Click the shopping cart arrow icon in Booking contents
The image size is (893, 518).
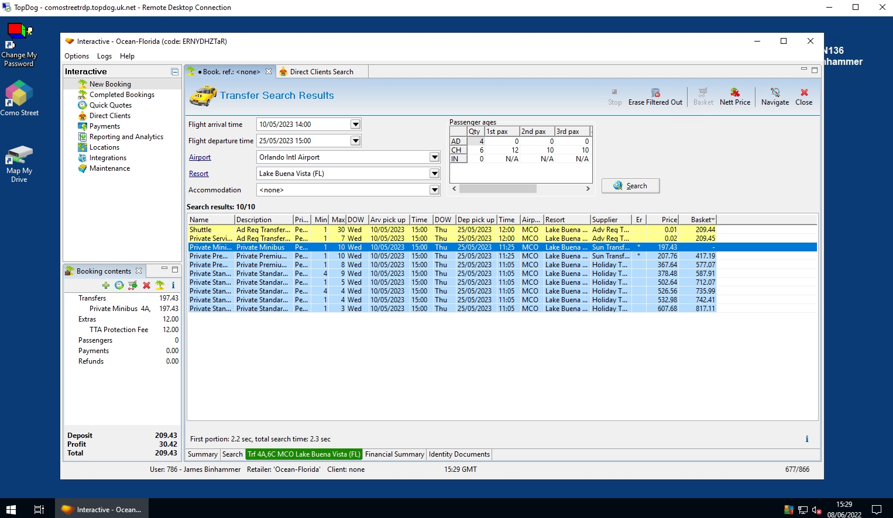(133, 285)
